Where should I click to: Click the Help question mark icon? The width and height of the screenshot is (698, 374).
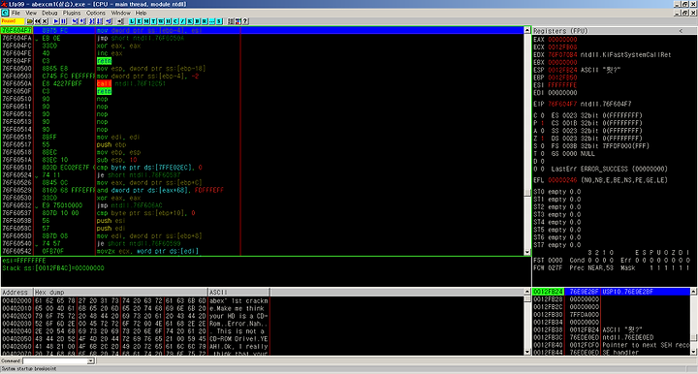click(245, 21)
